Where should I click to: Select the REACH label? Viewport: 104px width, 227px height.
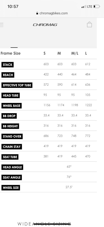tap(8, 75)
